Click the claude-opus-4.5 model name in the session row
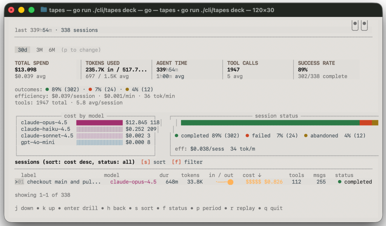This screenshot has width=386, height=226. click(x=133, y=182)
